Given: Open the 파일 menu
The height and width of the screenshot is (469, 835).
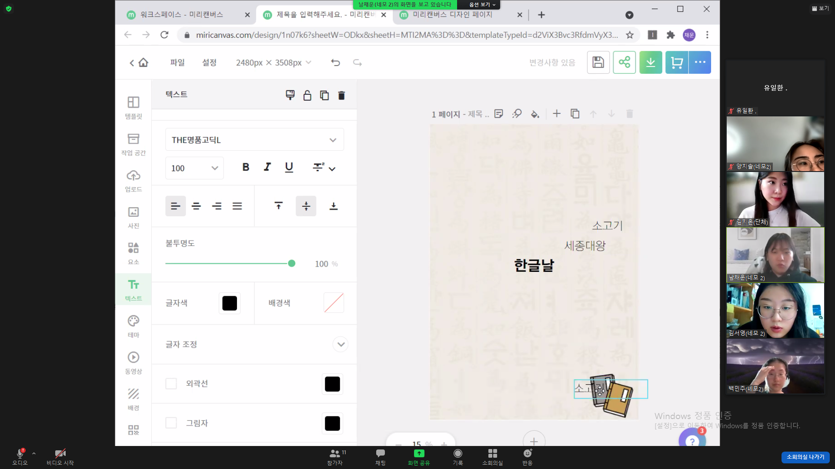Looking at the screenshot, I should click(177, 63).
